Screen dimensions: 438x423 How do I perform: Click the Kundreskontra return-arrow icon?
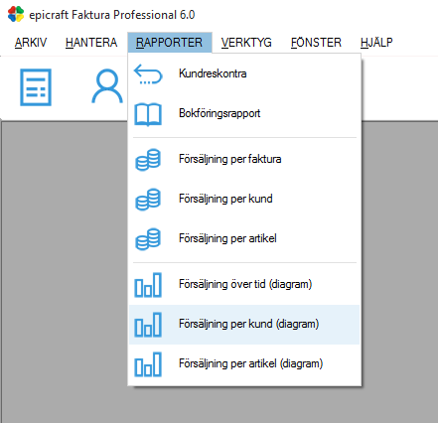click(148, 73)
